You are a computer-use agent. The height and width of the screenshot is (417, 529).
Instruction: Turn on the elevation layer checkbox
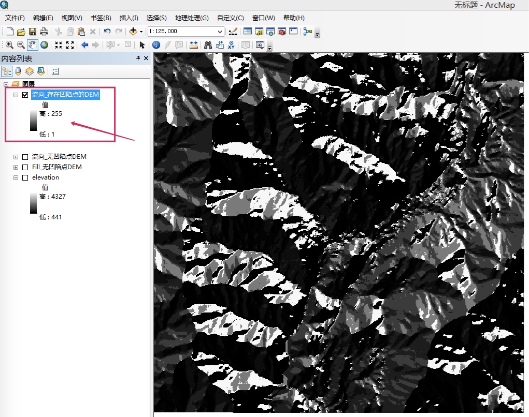pyautogui.click(x=25, y=177)
